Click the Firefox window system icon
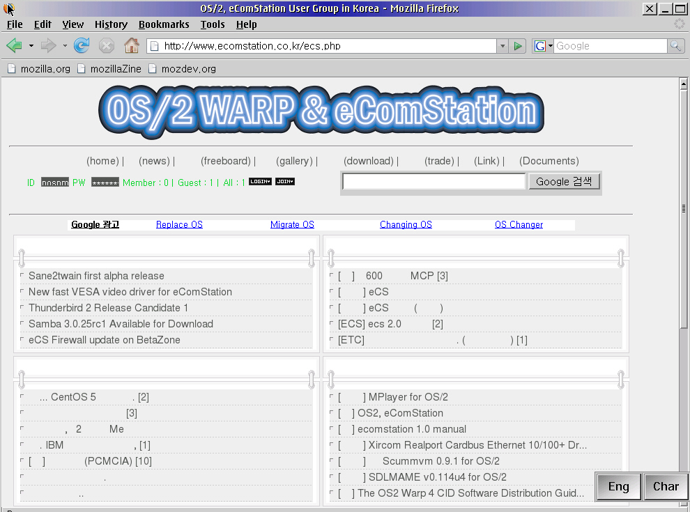 [x=8, y=8]
